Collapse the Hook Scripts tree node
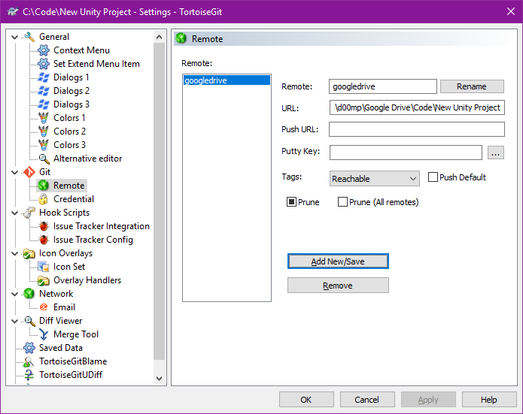Screen dimensions: 523x414 pyautogui.click(x=15, y=213)
